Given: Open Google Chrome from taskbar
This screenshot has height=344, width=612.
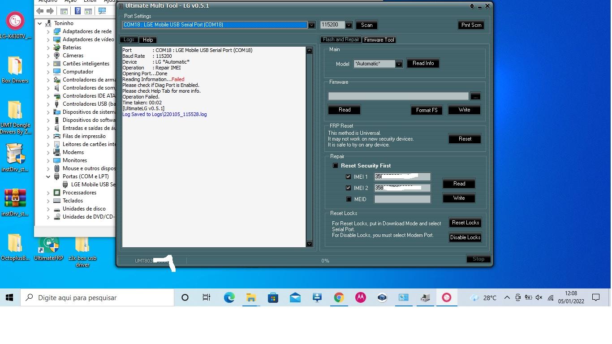Looking at the screenshot, I should (339, 297).
